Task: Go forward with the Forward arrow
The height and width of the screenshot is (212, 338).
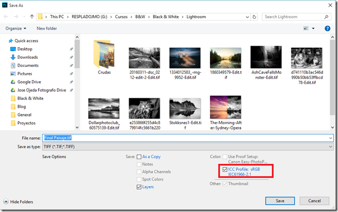Action: 16,16
